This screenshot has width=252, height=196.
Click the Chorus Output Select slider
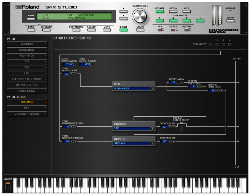(182, 127)
